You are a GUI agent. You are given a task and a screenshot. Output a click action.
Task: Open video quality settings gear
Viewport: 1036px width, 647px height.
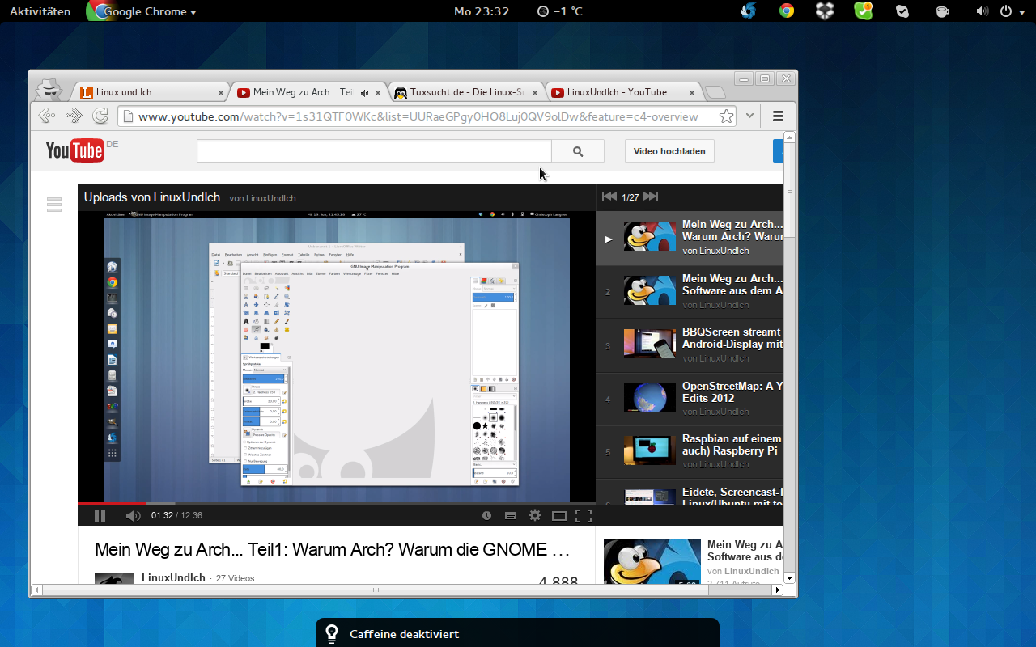(x=535, y=515)
